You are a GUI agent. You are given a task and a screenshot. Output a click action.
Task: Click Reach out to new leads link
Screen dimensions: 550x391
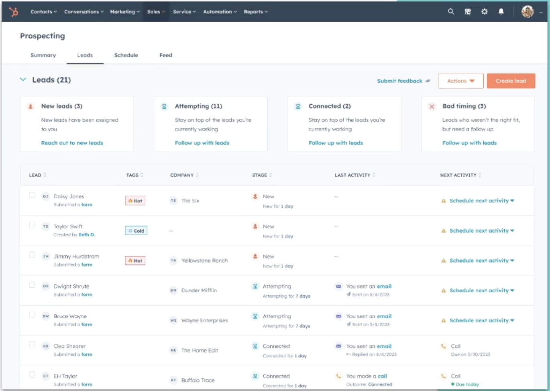[72, 143]
